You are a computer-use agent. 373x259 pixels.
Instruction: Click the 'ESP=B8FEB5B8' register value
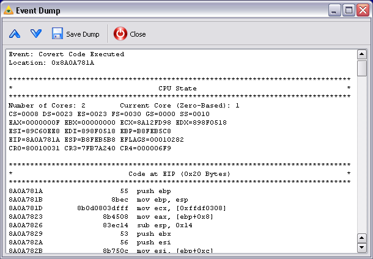click(90, 140)
